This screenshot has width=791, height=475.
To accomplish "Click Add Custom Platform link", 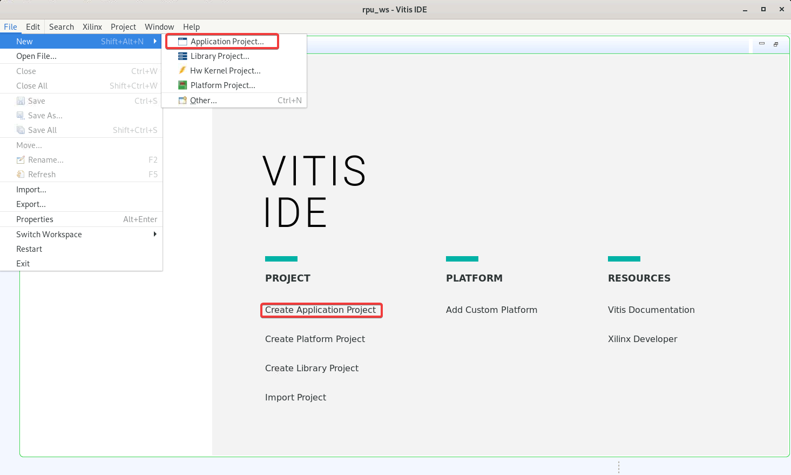I will (491, 310).
